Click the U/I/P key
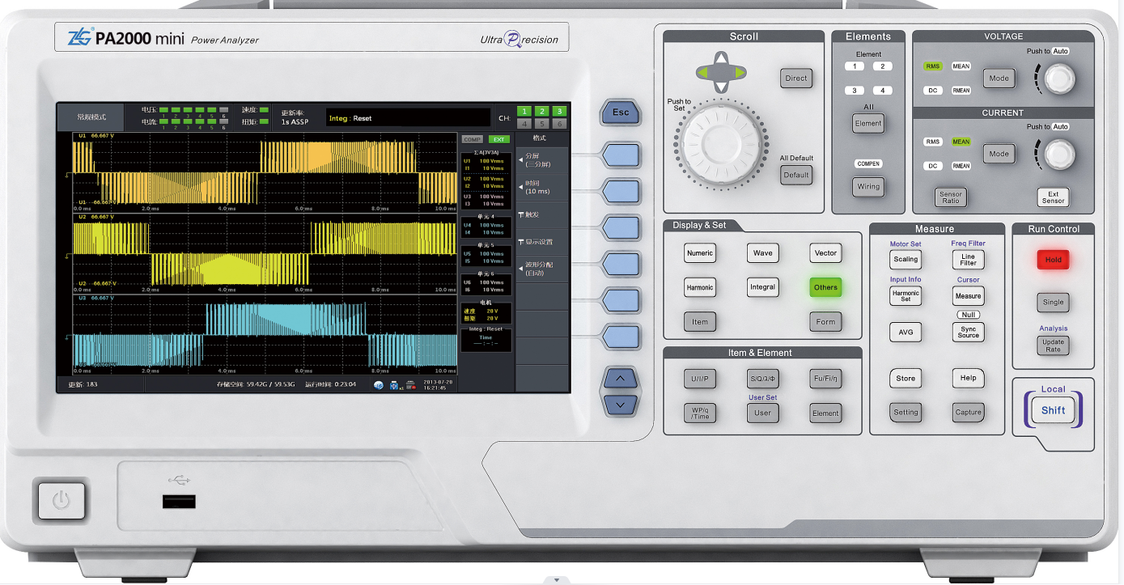This screenshot has height=585, width=1124. point(699,379)
